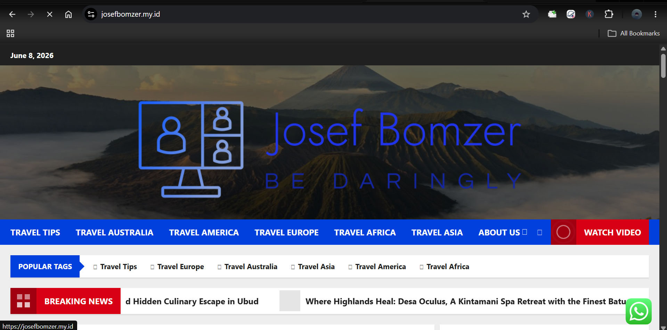Open the All Bookmarks folder

pyautogui.click(x=633, y=33)
